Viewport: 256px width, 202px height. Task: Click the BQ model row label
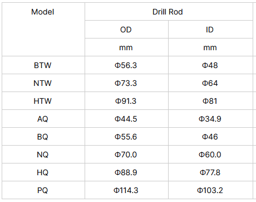pyautogui.click(x=43, y=137)
